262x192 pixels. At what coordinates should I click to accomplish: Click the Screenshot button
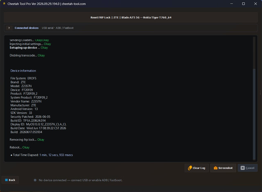223,168
